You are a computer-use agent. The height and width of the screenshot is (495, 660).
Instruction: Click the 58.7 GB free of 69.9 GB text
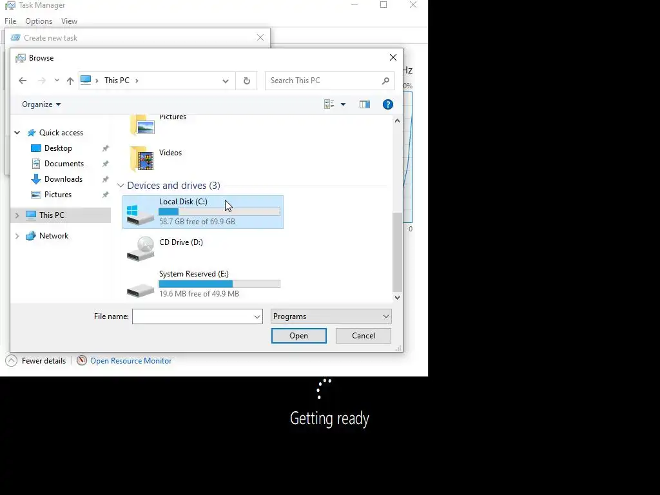point(197,222)
